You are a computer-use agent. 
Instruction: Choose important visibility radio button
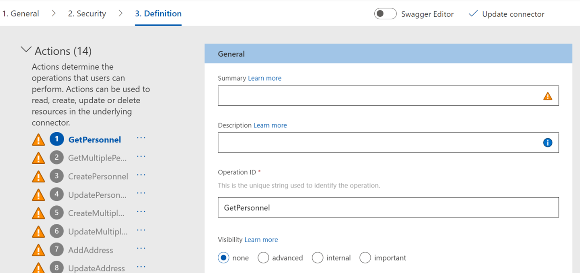click(365, 258)
